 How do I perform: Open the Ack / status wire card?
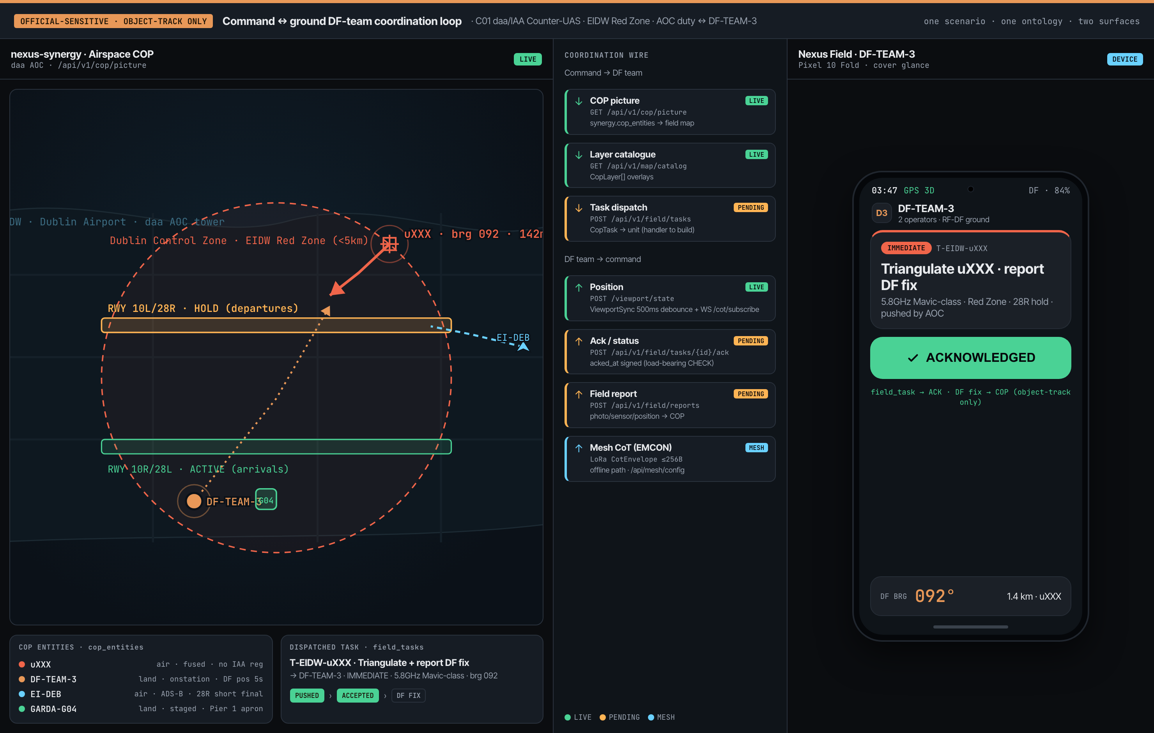[x=669, y=352]
